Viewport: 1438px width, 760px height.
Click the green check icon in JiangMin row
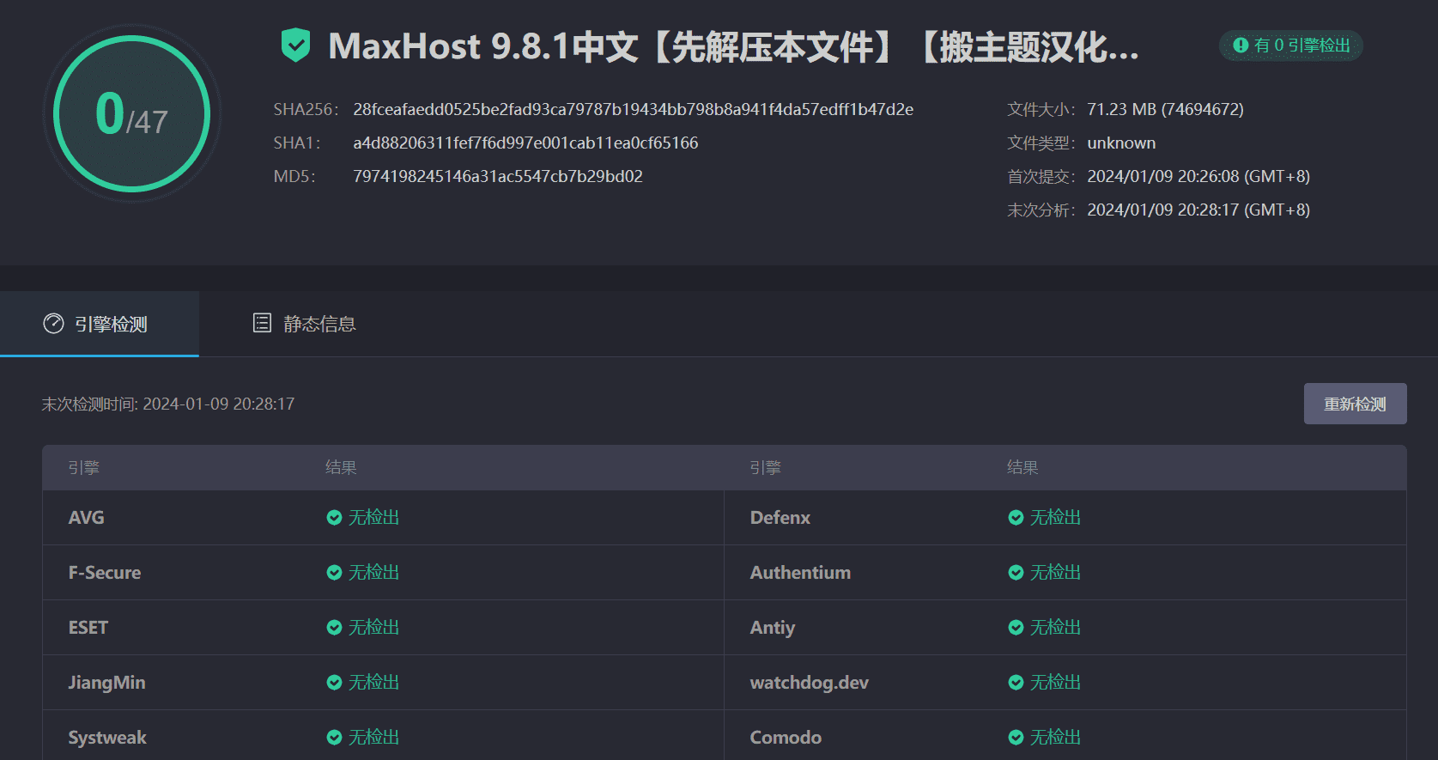tap(334, 682)
